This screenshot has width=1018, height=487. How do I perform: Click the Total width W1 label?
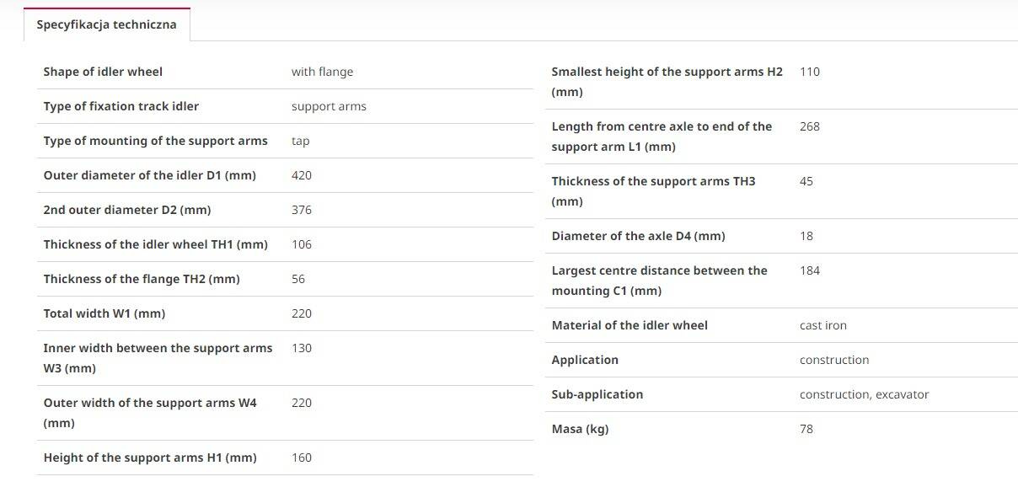[x=104, y=313]
